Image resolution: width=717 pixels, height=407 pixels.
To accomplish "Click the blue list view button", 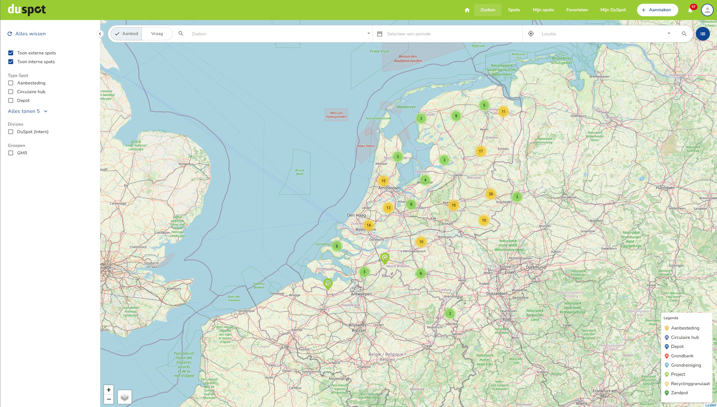I will point(703,34).
